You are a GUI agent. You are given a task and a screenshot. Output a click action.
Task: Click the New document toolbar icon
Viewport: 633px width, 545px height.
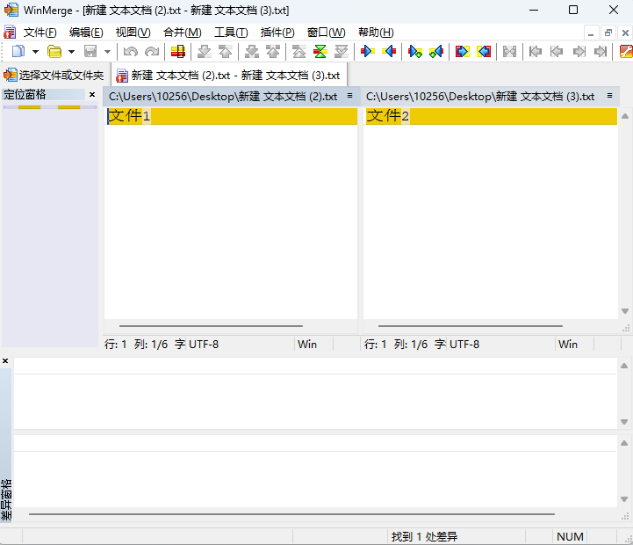pyautogui.click(x=18, y=52)
